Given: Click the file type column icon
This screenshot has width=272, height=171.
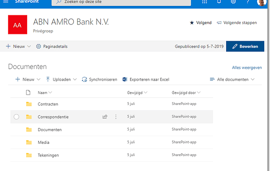Looking at the screenshot, I should [28, 93].
